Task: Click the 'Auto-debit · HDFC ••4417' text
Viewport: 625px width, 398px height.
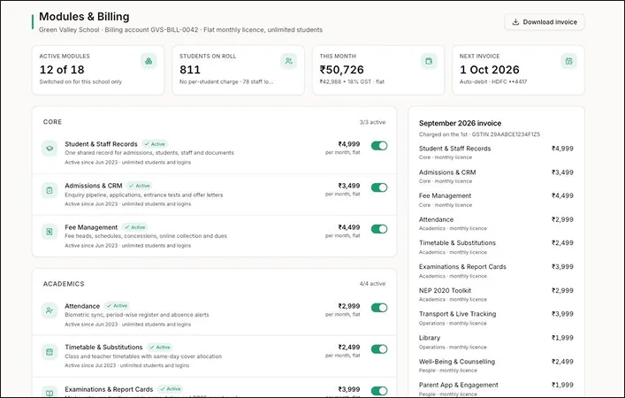Action: (493, 81)
